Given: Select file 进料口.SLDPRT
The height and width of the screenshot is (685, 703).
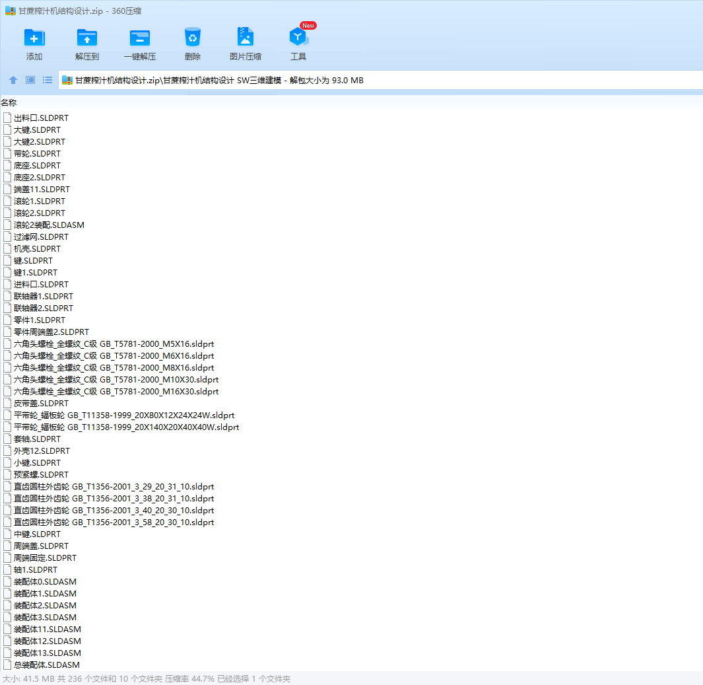Looking at the screenshot, I should [x=41, y=285].
